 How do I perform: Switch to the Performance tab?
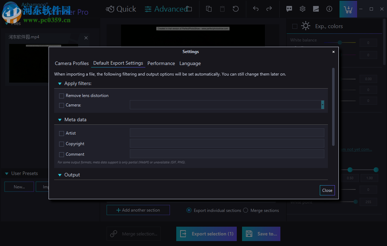[161, 63]
